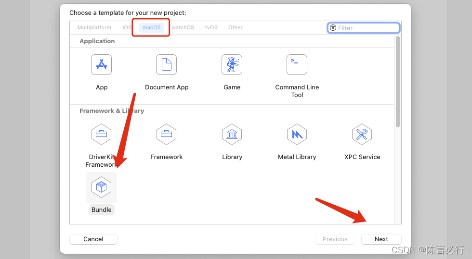The image size is (472, 259).
Task: Click the "Application" section header
Action: pos(97,41)
